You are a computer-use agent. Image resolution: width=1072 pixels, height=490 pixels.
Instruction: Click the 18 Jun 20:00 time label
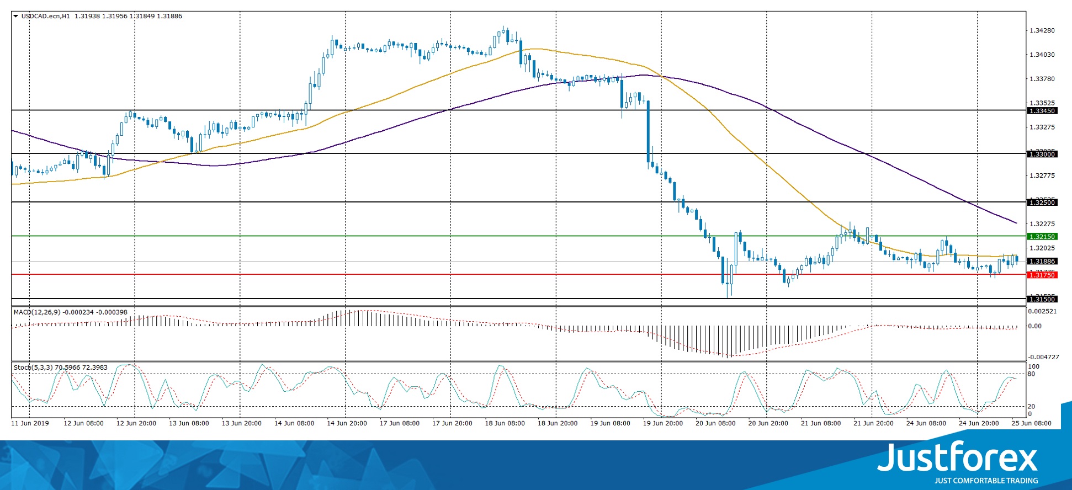coord(558,423)
